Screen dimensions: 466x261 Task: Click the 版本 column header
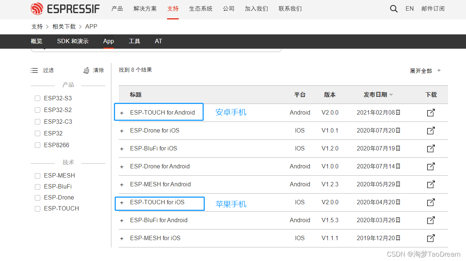330,95
